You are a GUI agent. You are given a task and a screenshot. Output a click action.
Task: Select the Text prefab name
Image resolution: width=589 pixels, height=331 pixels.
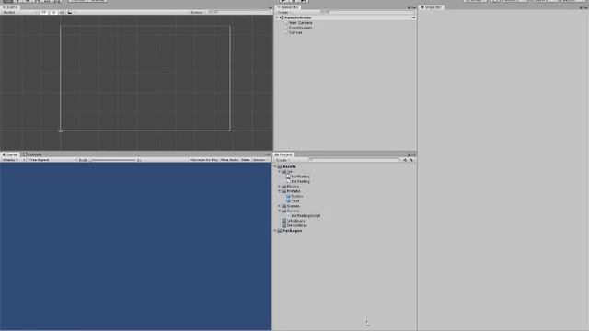pos(295,201)
